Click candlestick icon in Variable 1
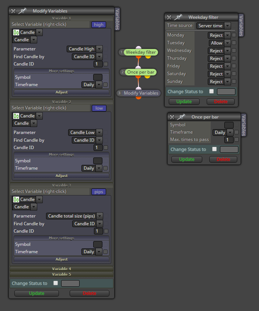 tap(16, 32)
